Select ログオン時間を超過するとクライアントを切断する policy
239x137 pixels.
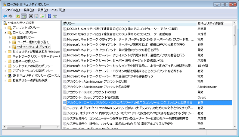point(124,71)
